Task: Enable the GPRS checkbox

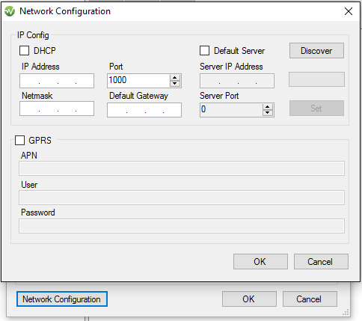Action: (19, 140)
